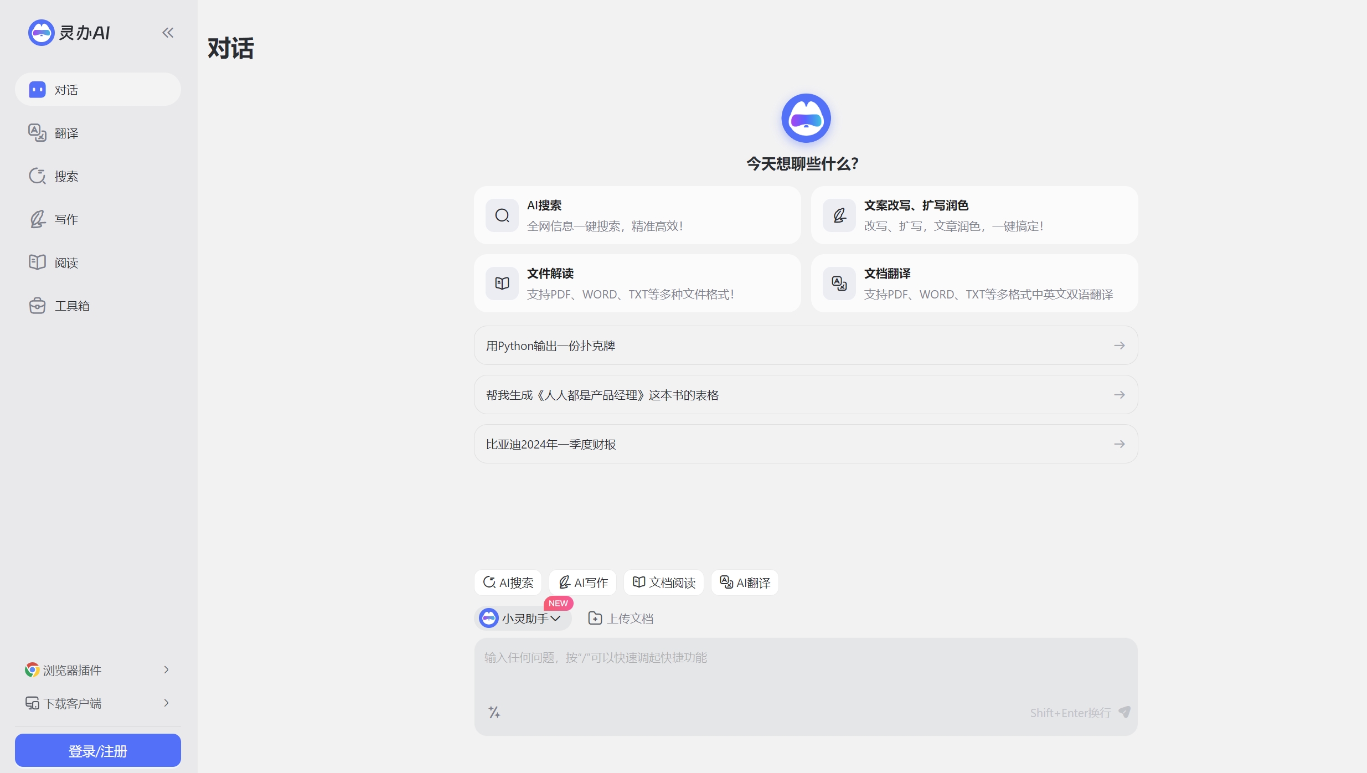Click the 对话 chat-bubble icon in the sidebar
1367x773 pixels.
(x=37, y=89)
